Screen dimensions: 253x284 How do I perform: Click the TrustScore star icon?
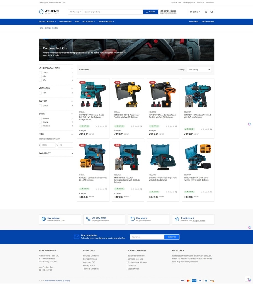coord(177,219)
